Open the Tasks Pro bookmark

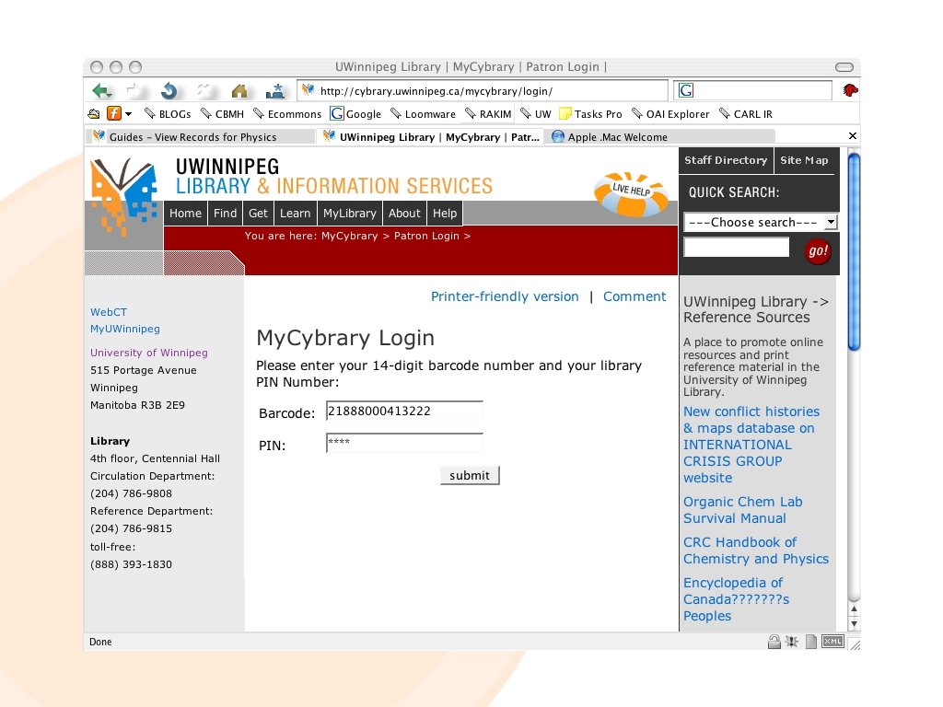tap(590, 114)
